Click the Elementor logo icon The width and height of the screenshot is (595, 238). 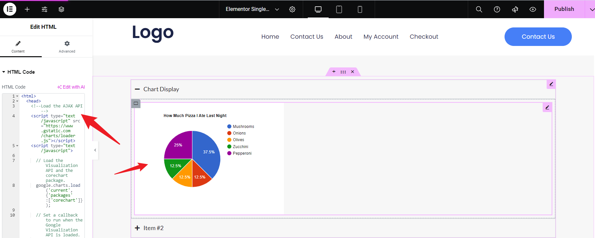[x=10, y=9]
